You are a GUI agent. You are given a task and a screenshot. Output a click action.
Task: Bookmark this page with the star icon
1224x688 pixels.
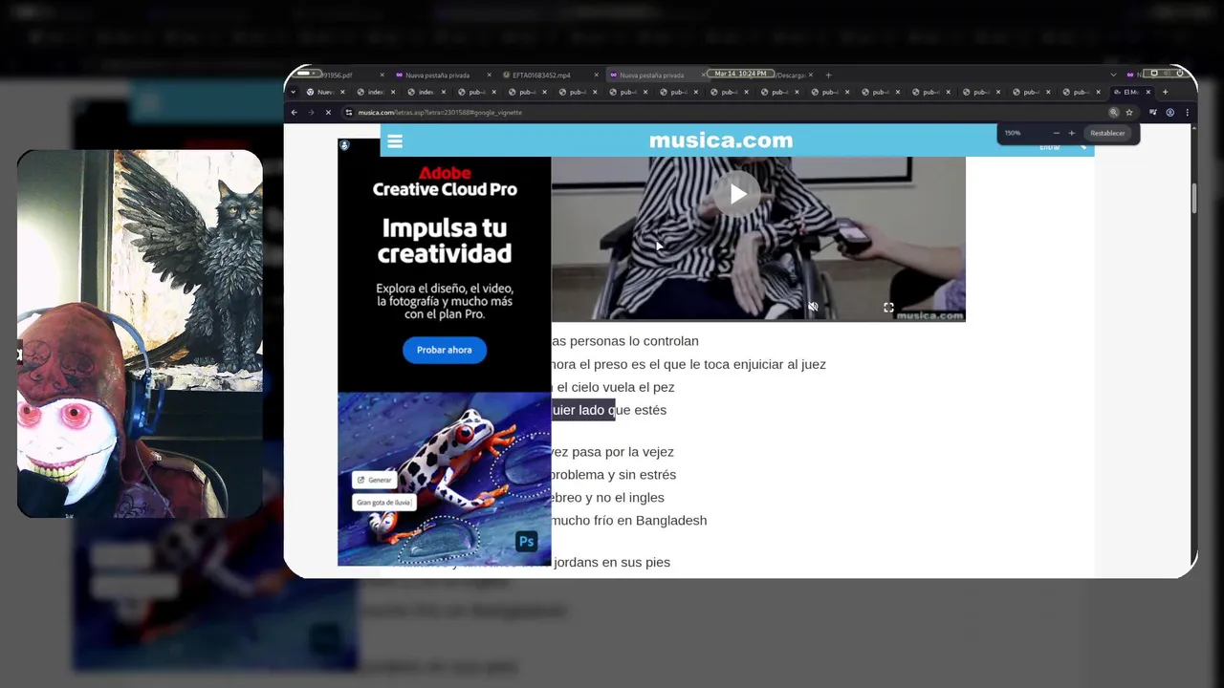click(1129, 113)
